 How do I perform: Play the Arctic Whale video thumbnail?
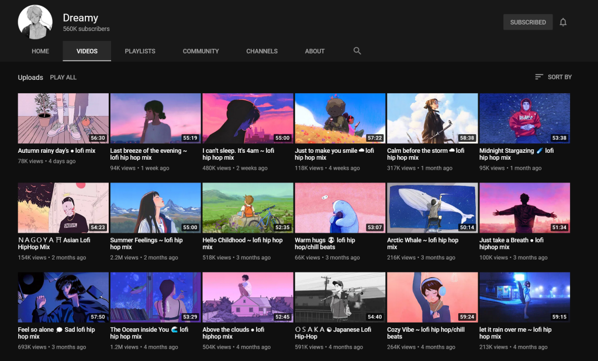pyautogui.click(x=432, y=208)
